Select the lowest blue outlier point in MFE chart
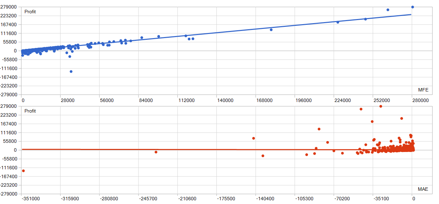The width and height of the screenshot is (439, 204). click(71, 71)
